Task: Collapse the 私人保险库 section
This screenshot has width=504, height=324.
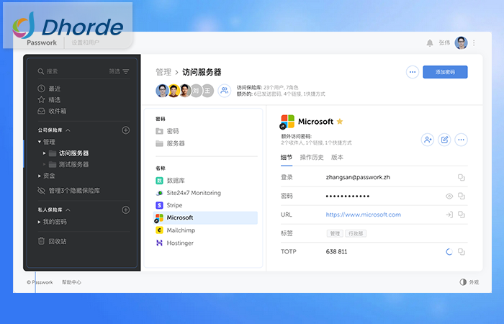Action: 68,210
